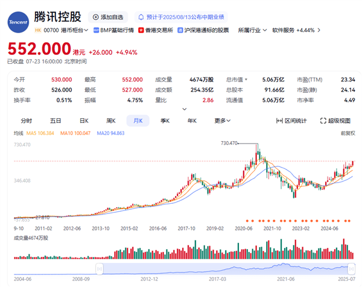Click the MA10 100.047 legend
Image resolution: width=362 pixels, height=287 pixels.
click(x=75, y=133)
